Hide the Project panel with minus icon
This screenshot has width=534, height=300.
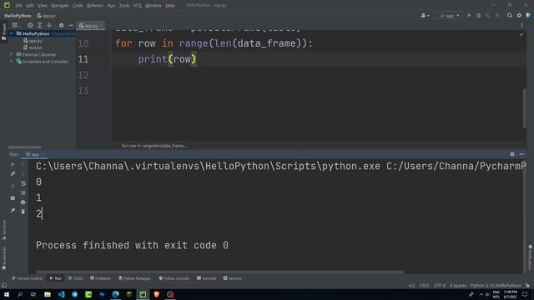pos(71,25)
